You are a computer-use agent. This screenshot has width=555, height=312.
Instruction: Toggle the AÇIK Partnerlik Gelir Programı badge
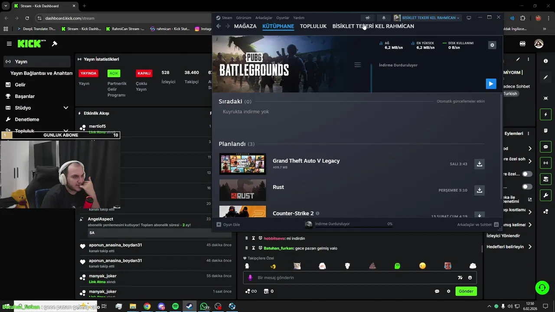click(114, 73)
